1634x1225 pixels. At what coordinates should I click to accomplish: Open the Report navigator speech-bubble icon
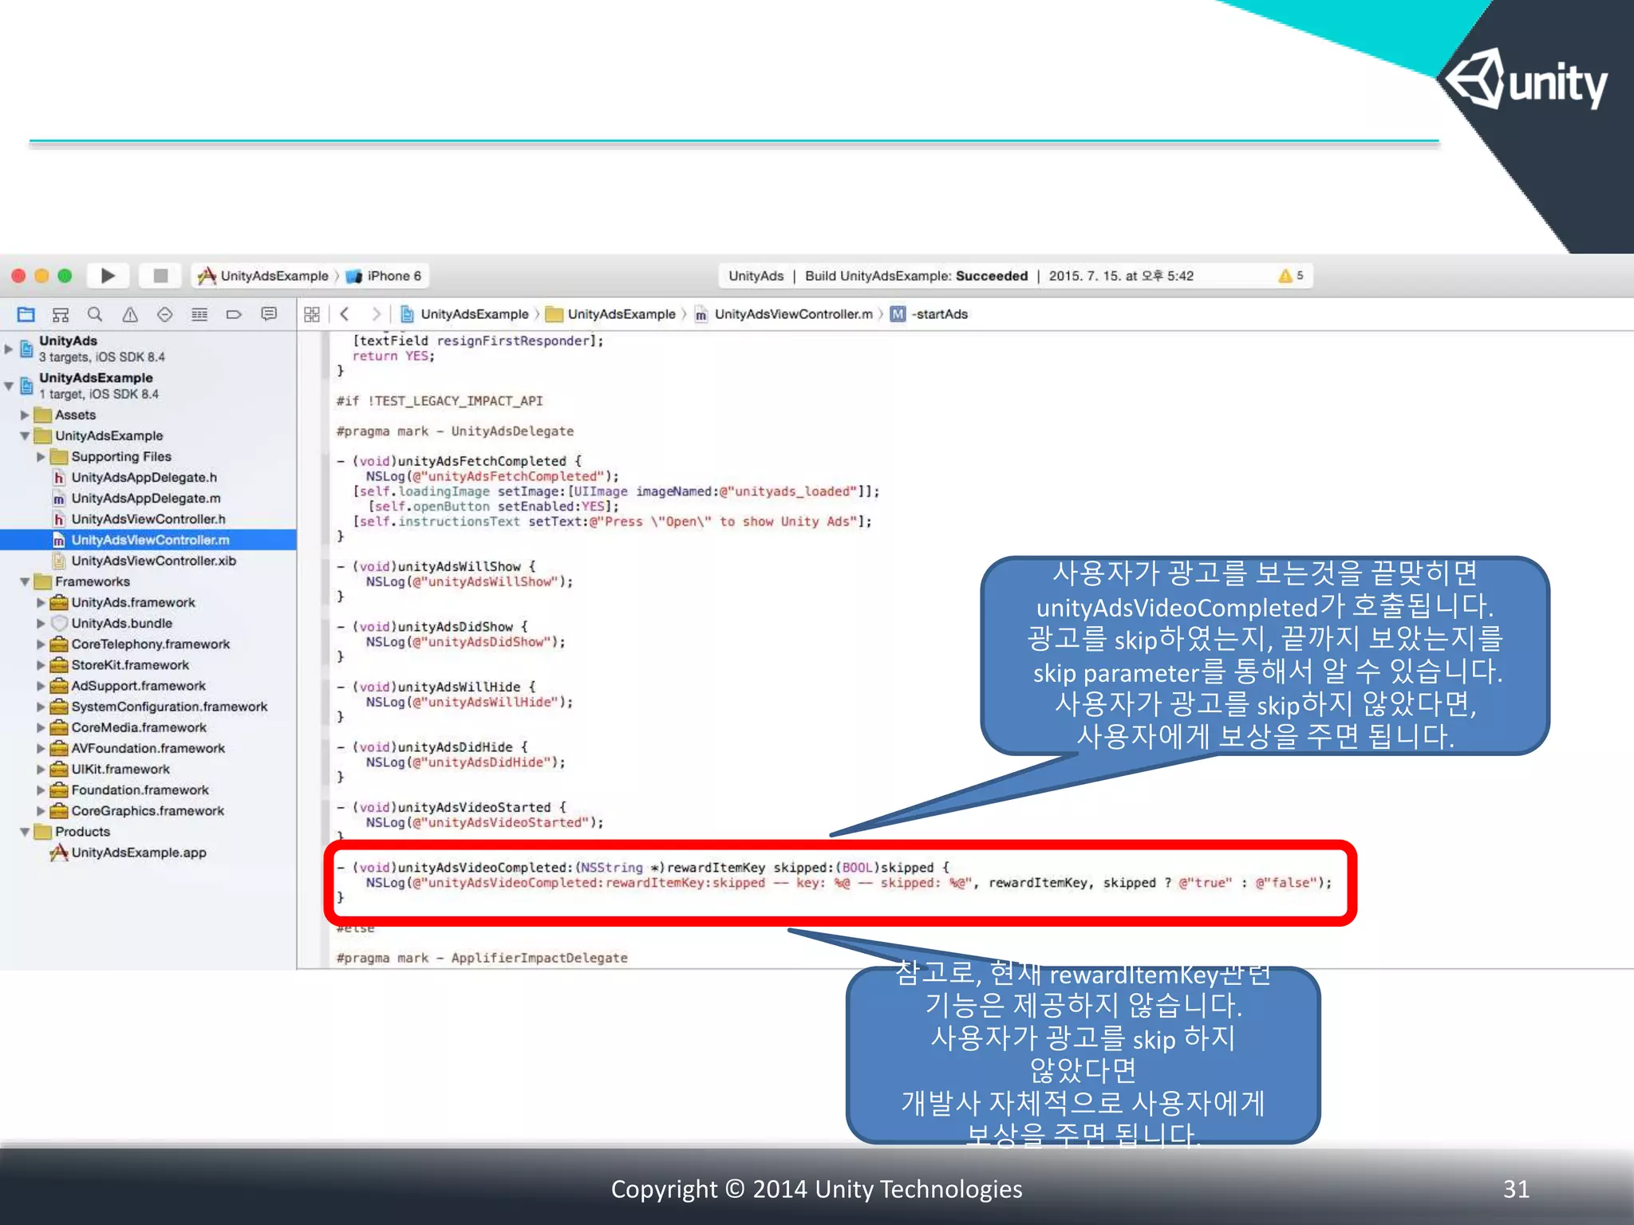tap(269, 314)
